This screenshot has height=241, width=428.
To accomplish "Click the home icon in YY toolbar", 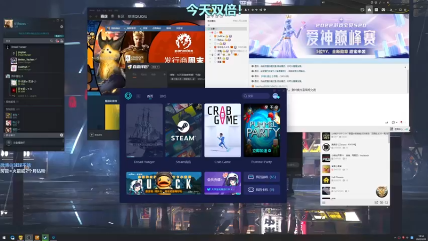I will tap(369, 10).
